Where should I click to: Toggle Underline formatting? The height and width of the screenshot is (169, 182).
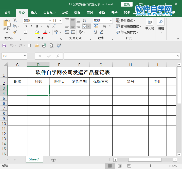pyautogui.click(x=37, y=26)
